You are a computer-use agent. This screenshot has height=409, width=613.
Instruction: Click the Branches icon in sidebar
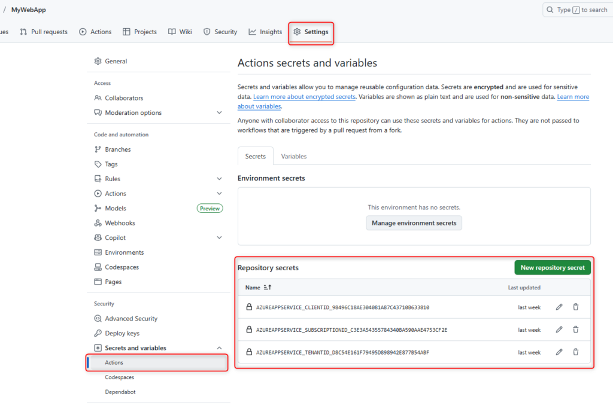[98, 149]
